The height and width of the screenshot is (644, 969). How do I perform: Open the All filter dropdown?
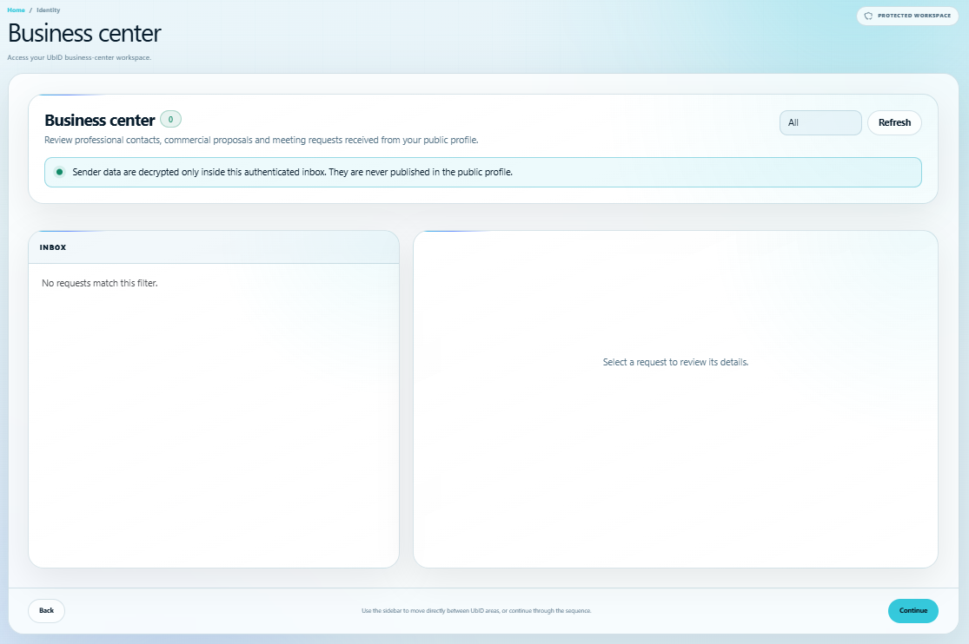pyautogui.click(x=820, y=122)
